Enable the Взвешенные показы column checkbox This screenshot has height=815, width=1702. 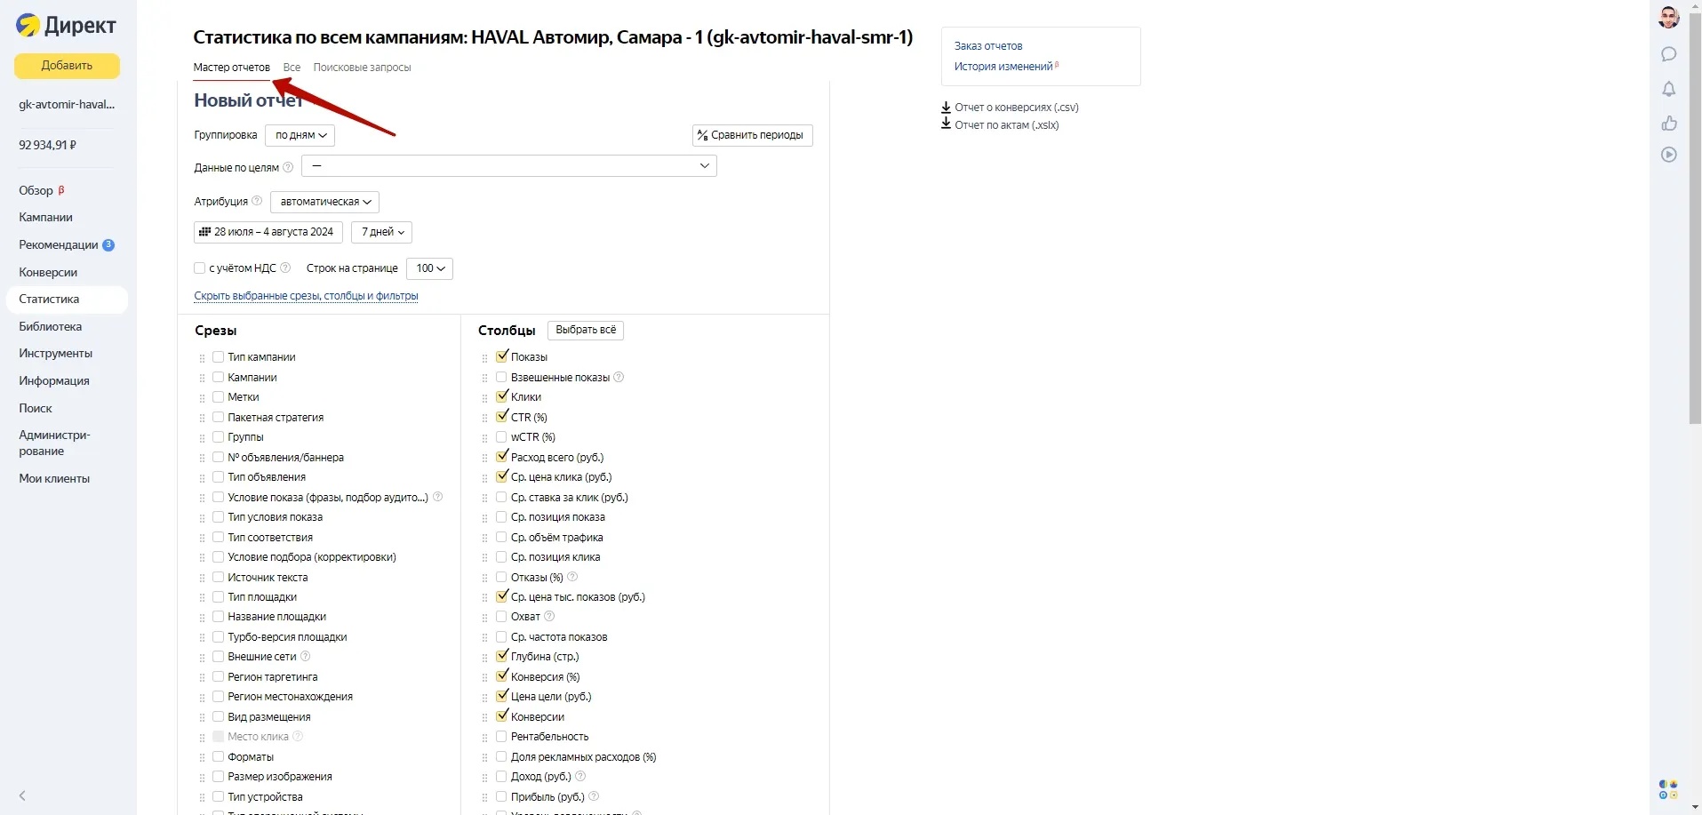point(501,377)
